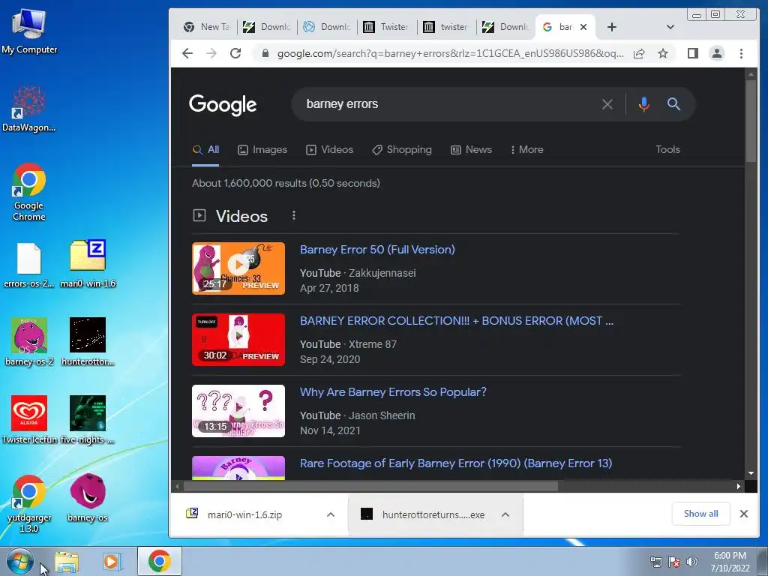Open Rare Footage of Early Barney Error link
This screenshot has height=576, width=768.
(456, 463)
